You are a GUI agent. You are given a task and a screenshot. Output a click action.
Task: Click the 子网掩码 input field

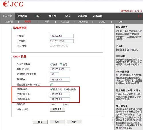coord(61,41)
